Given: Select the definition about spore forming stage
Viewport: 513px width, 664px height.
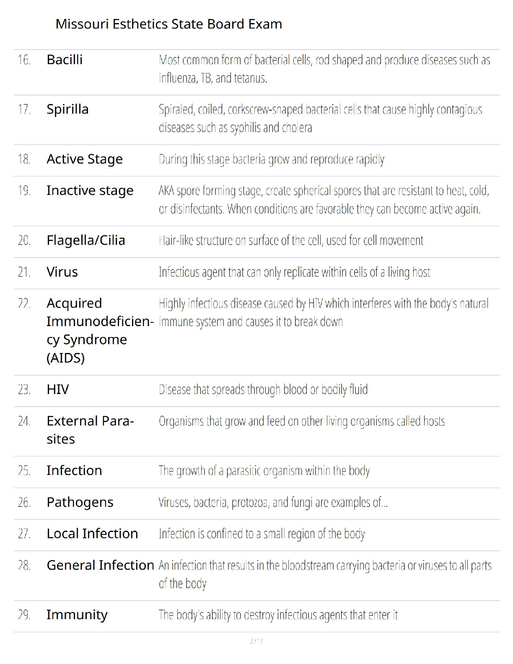Looking at the screenshot, I should click(324, 200).
